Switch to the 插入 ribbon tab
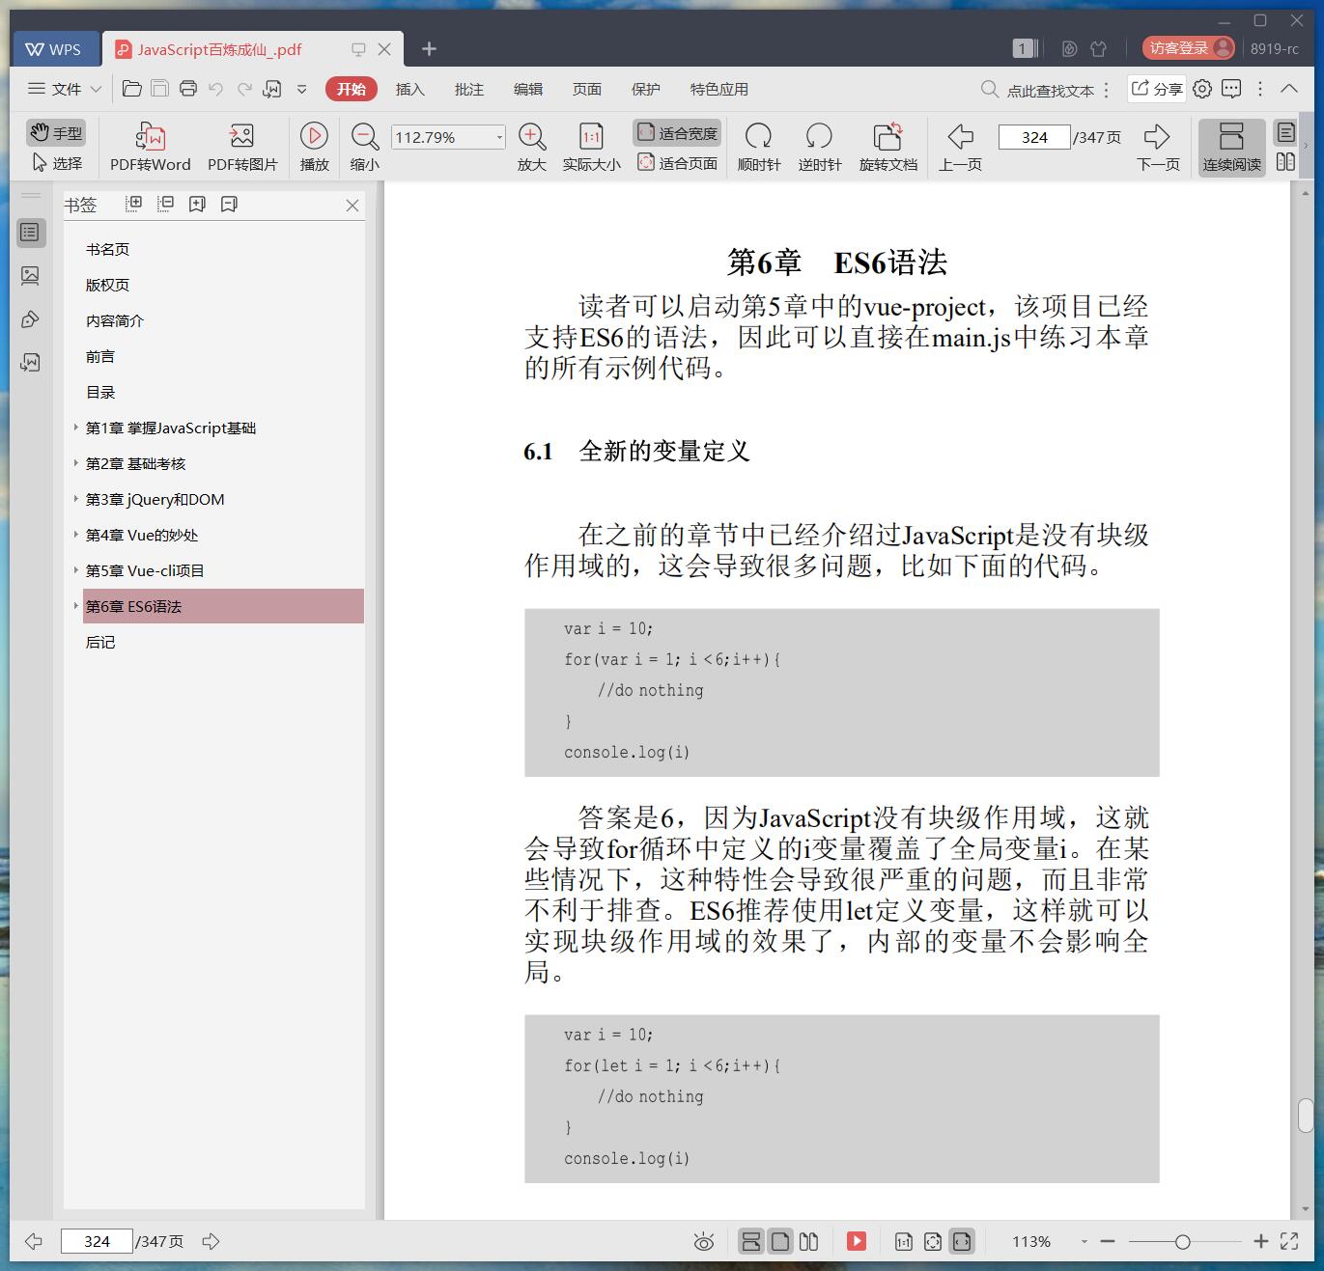This screenshot has width=1324, height=1271. click(x=409, y=89)
